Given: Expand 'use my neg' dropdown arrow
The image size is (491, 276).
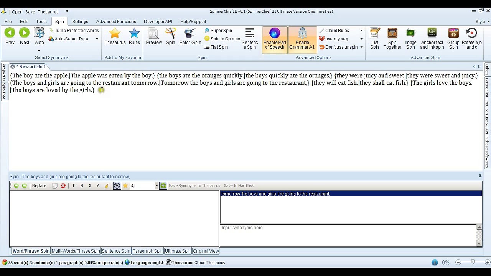Looking at the screenshot, I should point(361,39).
